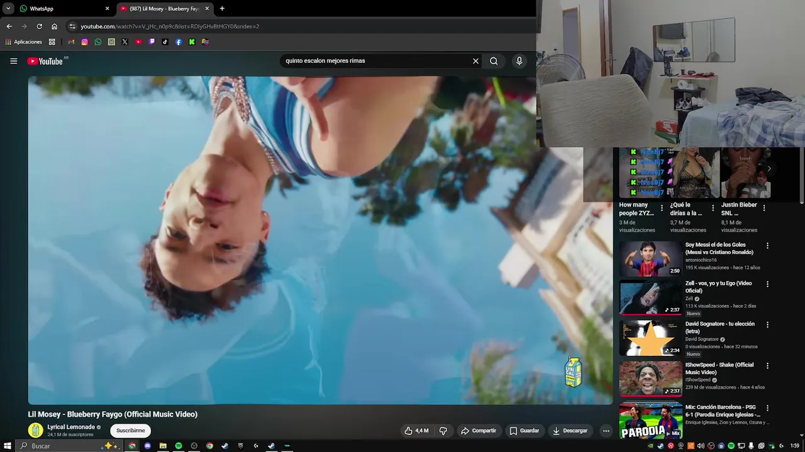
Task: Subscribe with the Suscribirme button
Action: [130, 431]
